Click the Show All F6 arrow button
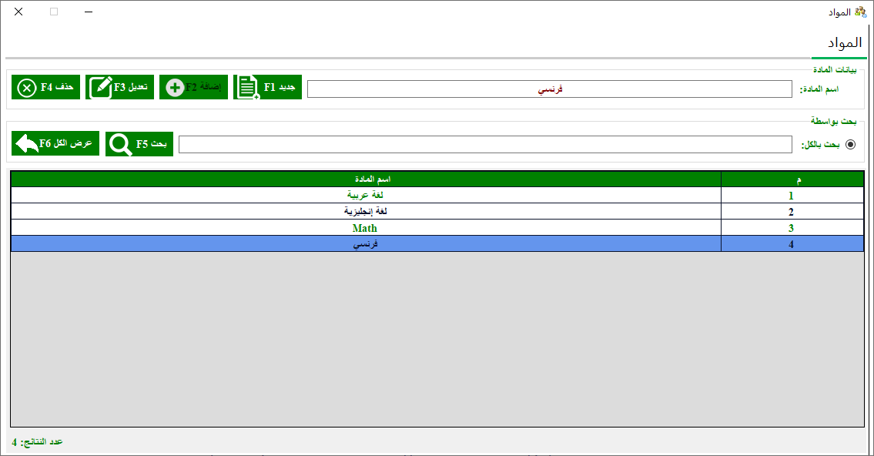This screenshot has height=456, width=874. pyautogui.click(x=55, y=144)
